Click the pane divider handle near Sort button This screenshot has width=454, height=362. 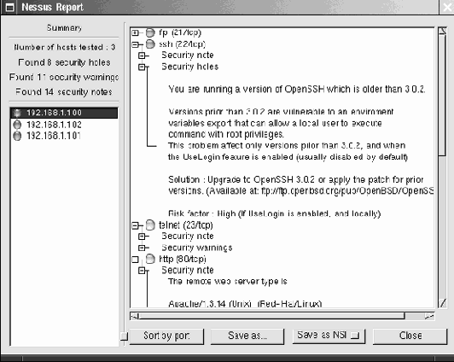pos(124,336)
